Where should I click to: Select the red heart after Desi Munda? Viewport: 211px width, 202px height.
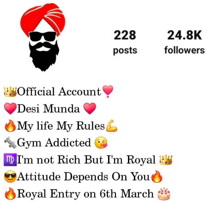[90, 109]
